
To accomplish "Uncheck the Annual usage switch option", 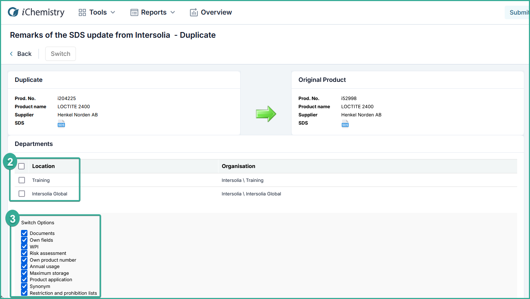I will click(x=24, y=266).
